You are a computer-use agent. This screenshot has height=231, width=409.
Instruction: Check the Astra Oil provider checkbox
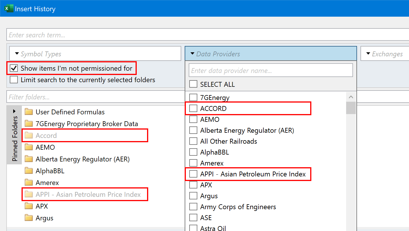point(193,228)
